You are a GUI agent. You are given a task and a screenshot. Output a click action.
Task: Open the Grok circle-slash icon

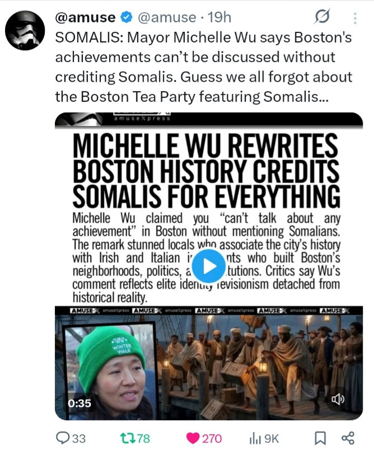click(x=322, y=16)
